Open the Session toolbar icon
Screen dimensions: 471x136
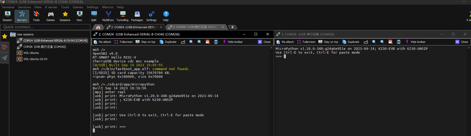pyautogui.click(x=7, y=16)
